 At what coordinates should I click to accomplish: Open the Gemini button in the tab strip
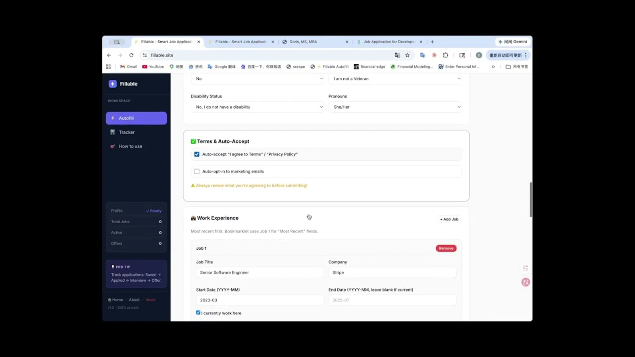pyautogui.click(x=513, y=42)
